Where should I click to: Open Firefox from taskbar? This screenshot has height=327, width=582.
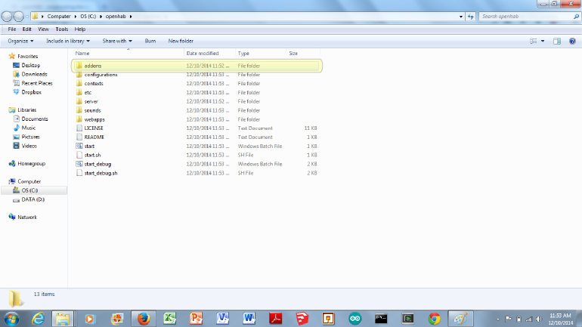pyautogui.click(x=144, y=319)
